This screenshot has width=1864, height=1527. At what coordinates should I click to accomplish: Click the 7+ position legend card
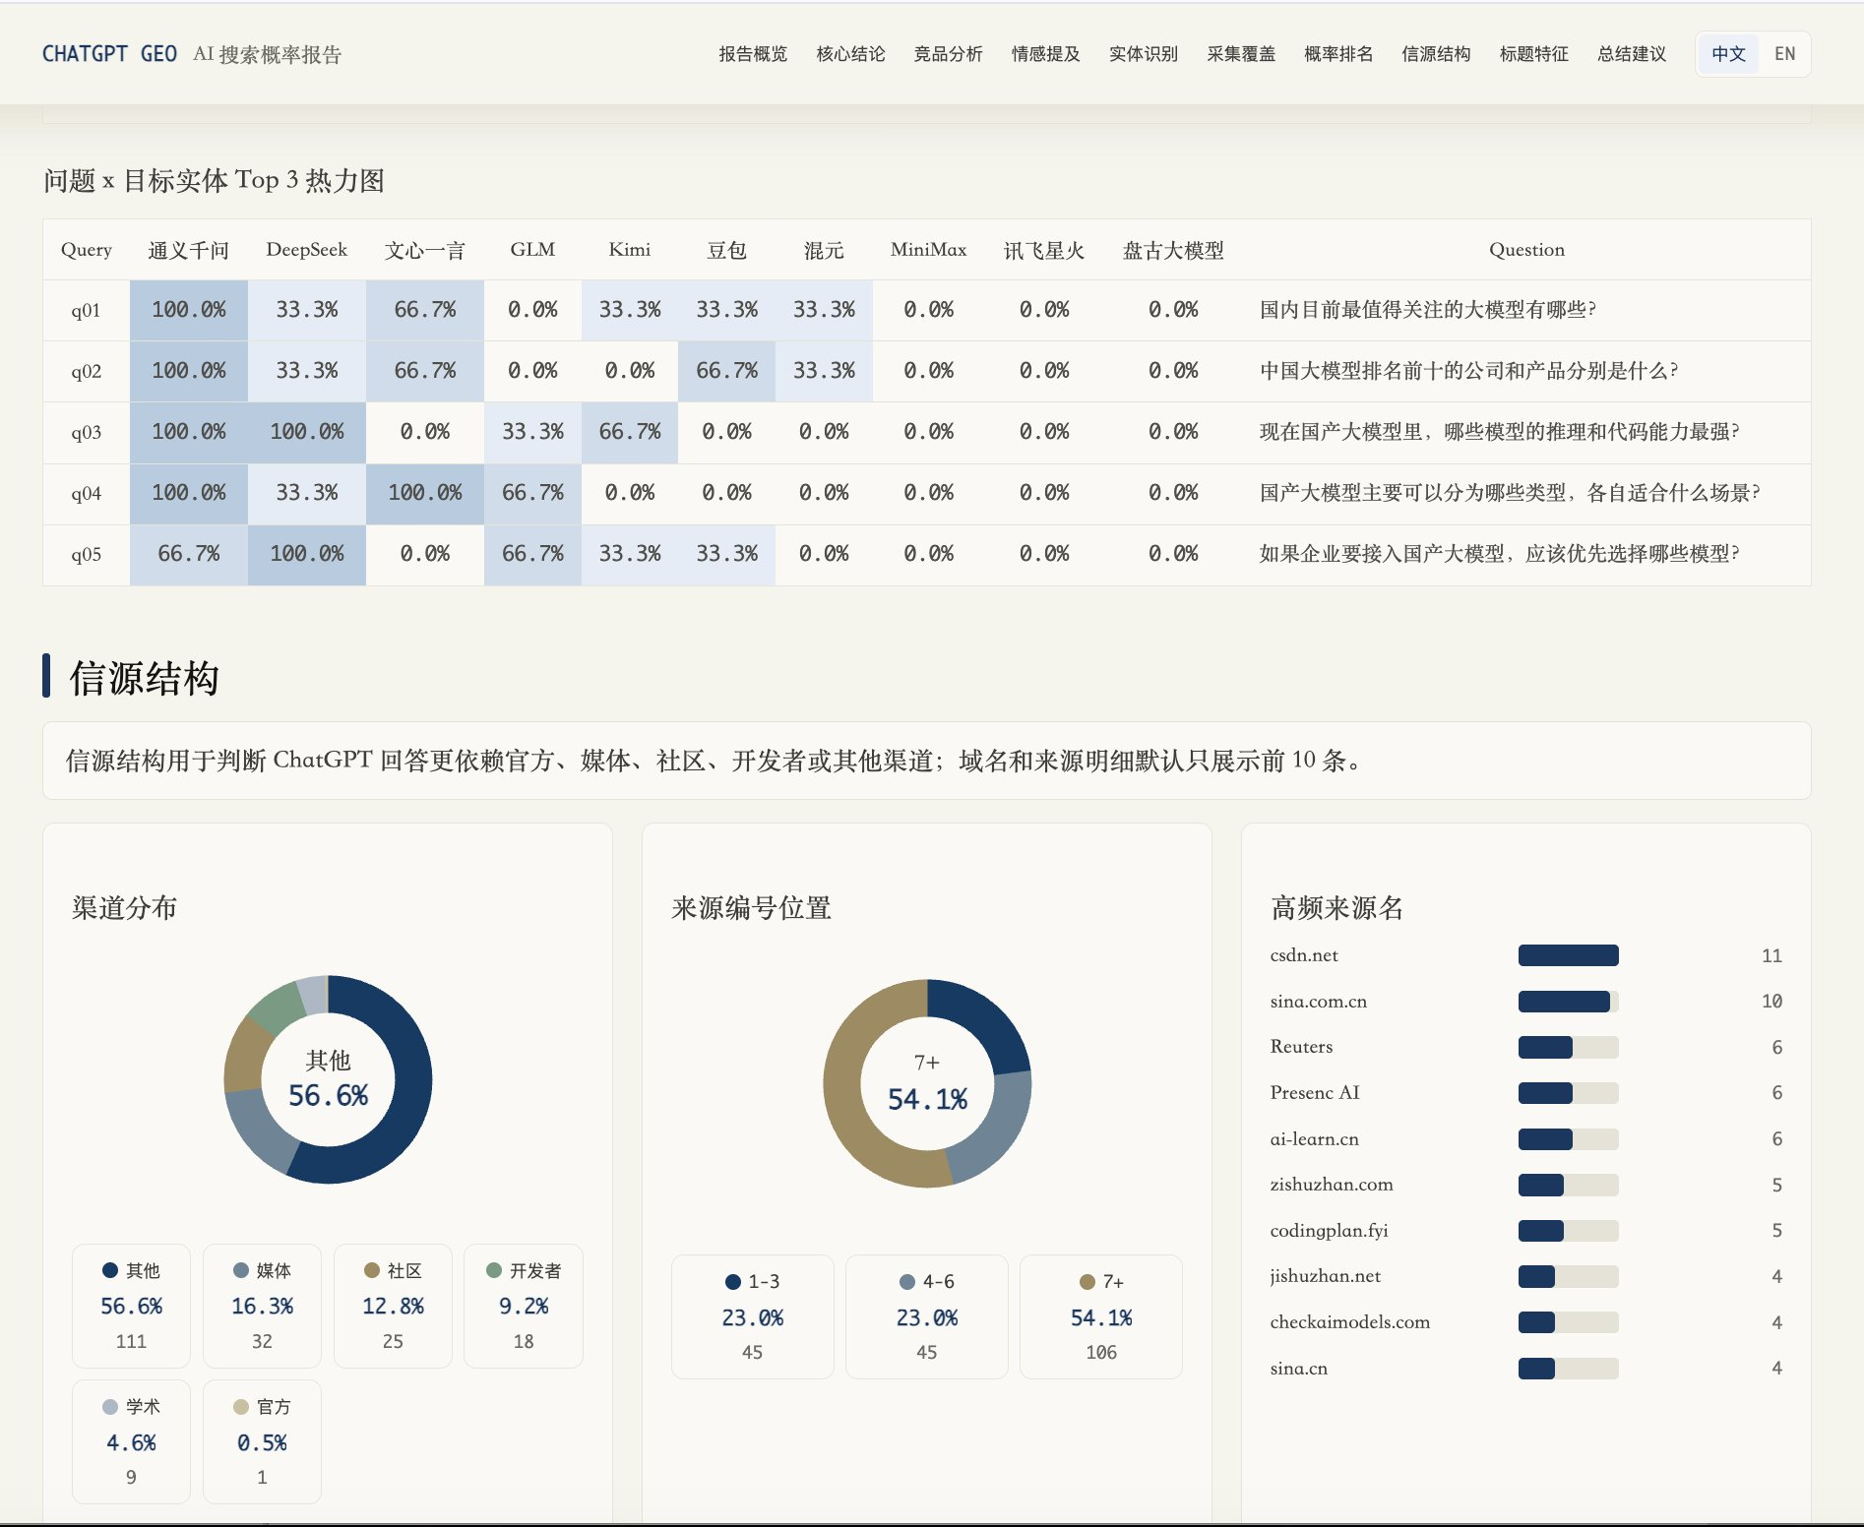coord(1101,1316)
